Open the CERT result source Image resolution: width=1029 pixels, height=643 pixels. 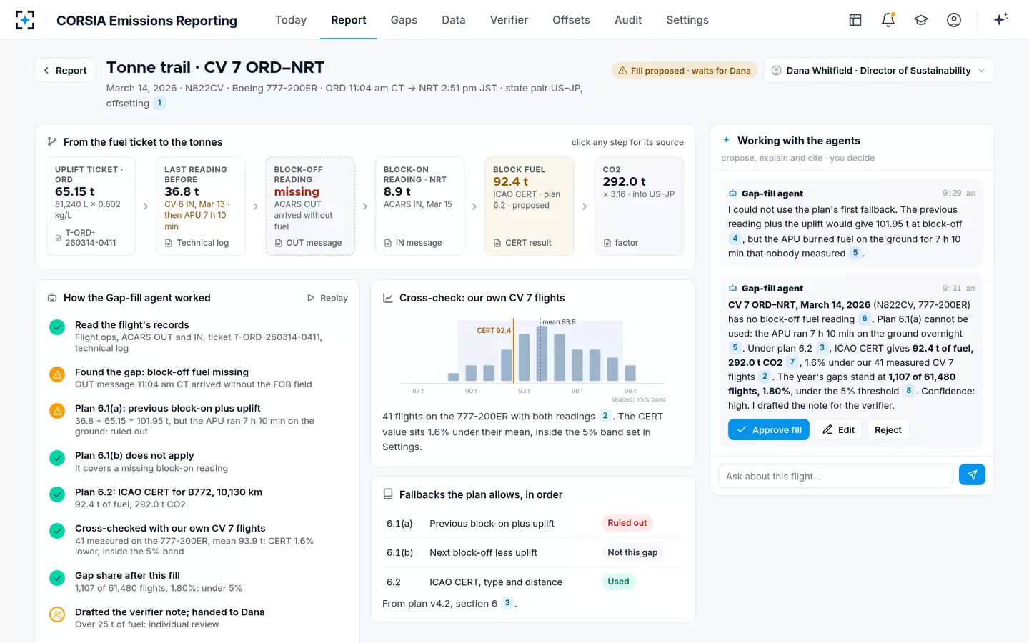coord(522,243)
